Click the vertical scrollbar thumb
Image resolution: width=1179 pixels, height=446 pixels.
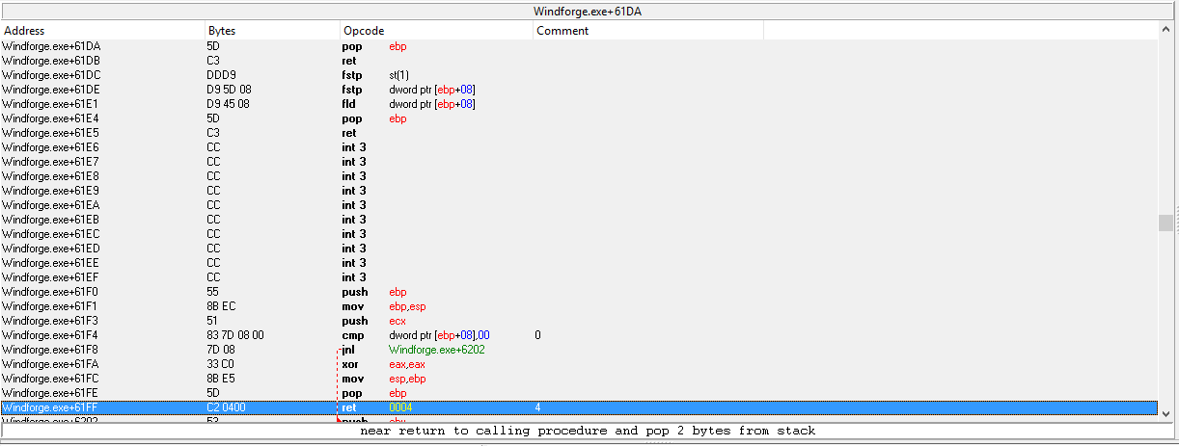coord(1165,223)
